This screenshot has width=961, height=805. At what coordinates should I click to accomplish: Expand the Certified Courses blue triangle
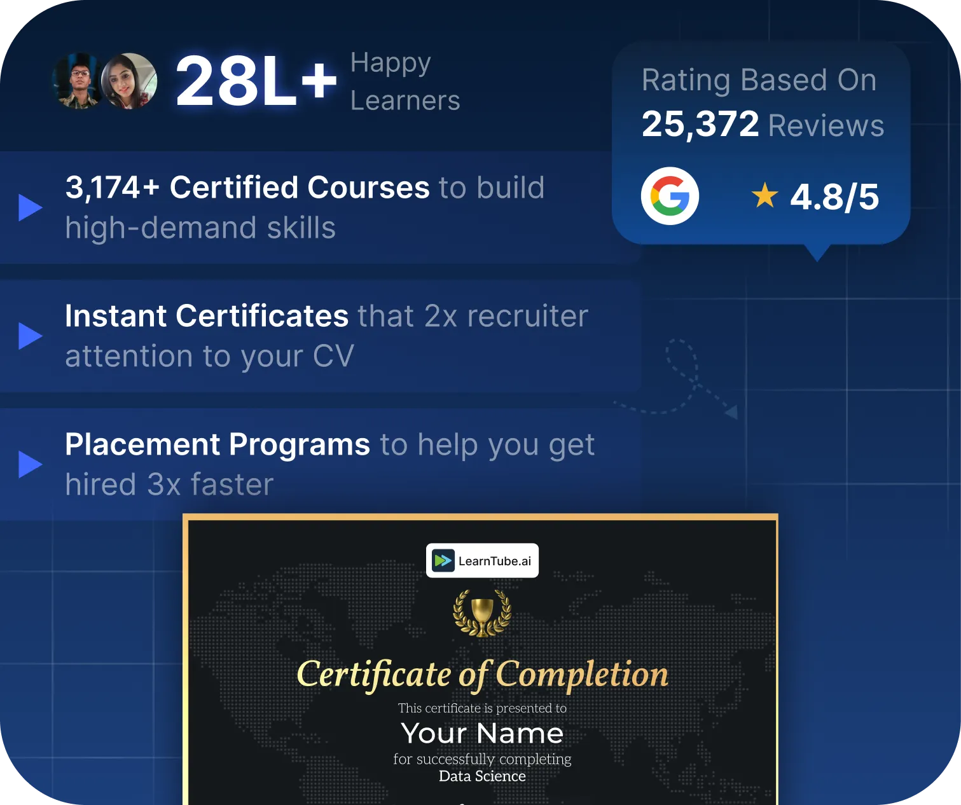(x=30, y=208)
